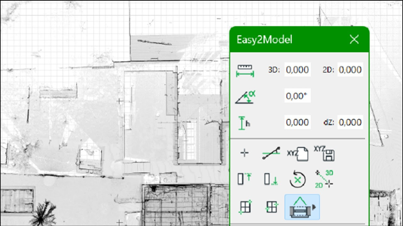Click the 2D distance value field
The image size is (403, 226).
(x=350, y=70)
